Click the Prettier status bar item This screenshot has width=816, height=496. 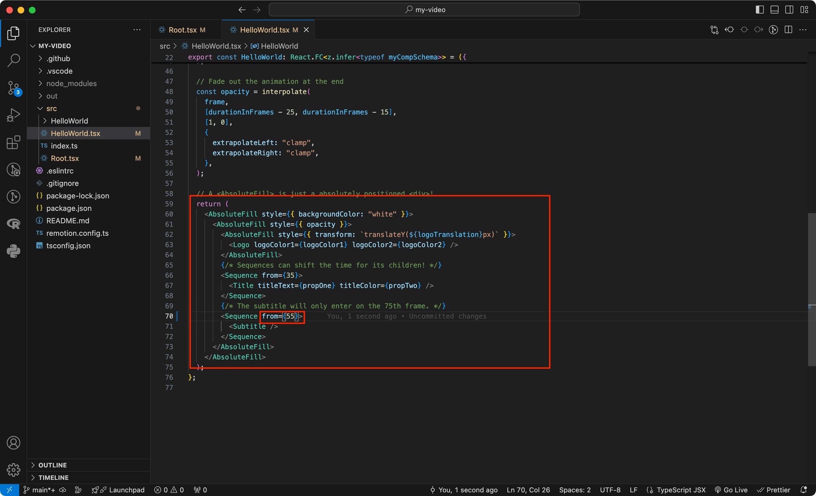tap(774, 490)
